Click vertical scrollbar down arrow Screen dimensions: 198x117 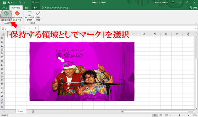click(x=196, y=108)
